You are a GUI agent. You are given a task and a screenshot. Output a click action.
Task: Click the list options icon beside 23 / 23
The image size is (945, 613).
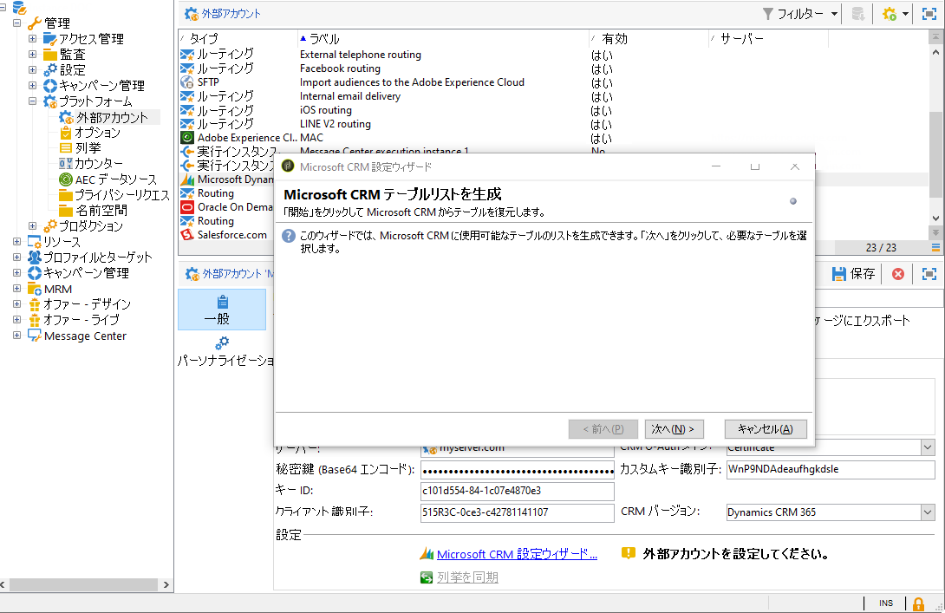935,247
